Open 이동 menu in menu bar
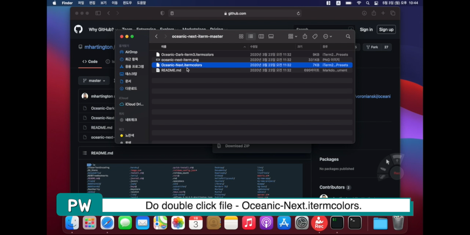This screenshot has width=470, height=235. (115, 3)
